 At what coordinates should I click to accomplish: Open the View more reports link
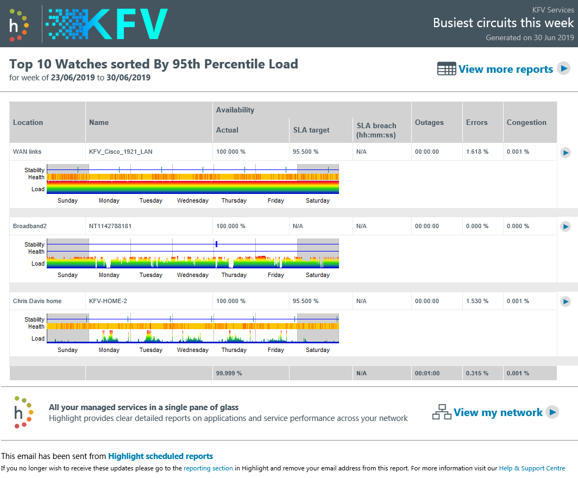[505, 69]
